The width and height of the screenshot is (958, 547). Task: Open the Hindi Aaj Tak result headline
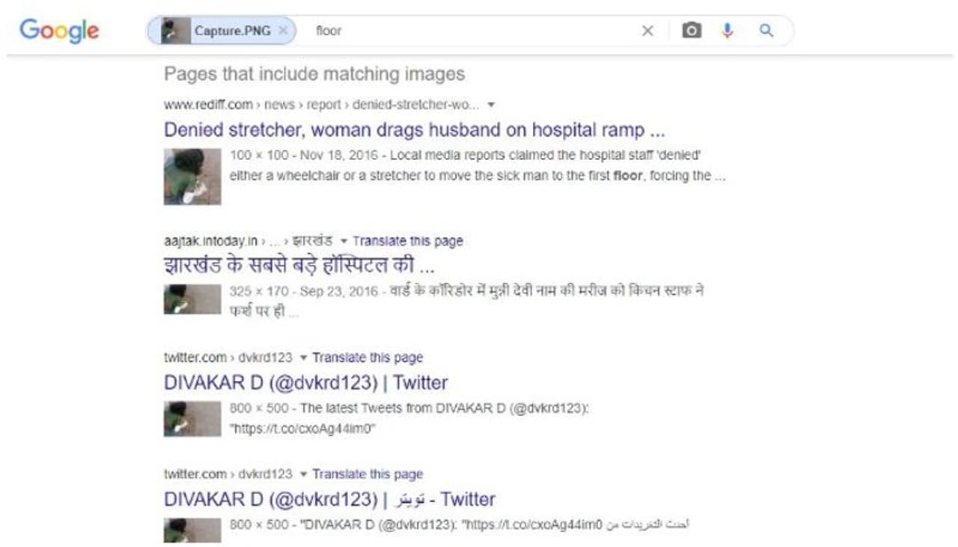pos(299,265)
